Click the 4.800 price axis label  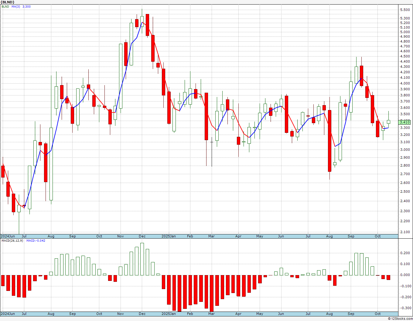pyautogui.click(x=405, y=41)
